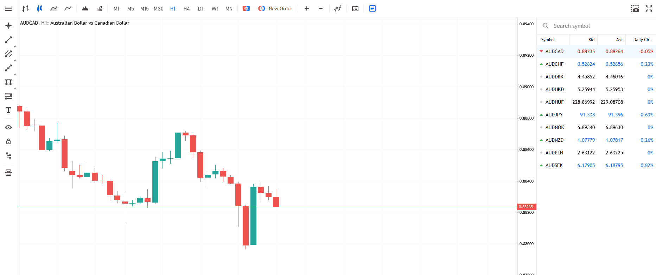This screenshot has height=275, width=656.
Task: Toggle the lock objects icon
Action: [8, 141]
